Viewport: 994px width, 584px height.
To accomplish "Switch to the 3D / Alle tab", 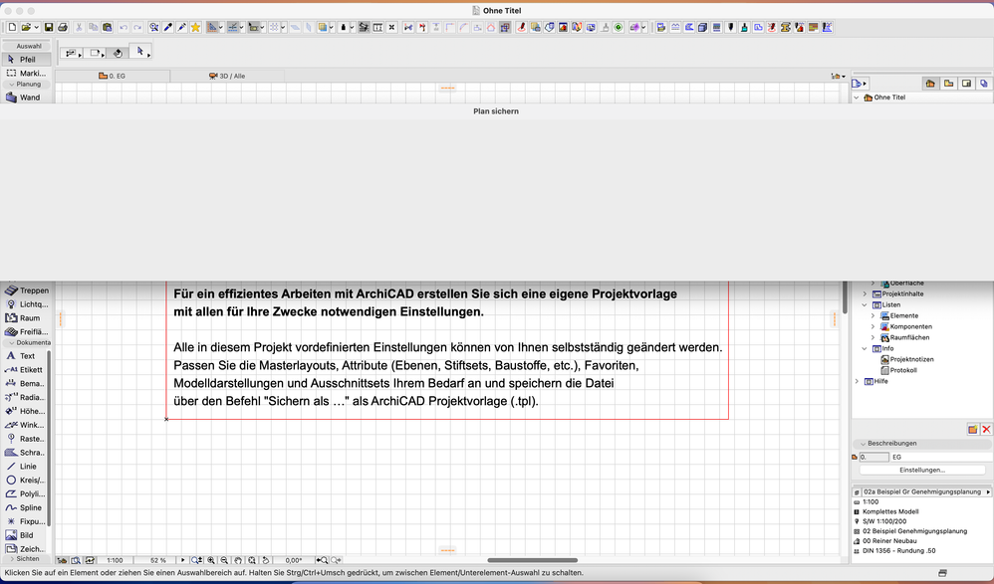I will click(227, 76).
